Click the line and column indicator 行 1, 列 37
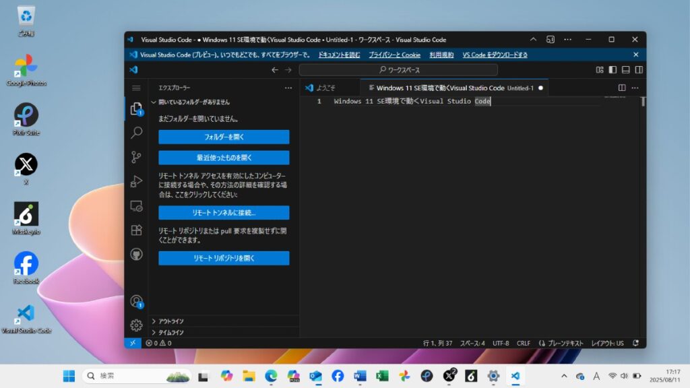The image size is (690, 388). (437, 343)
